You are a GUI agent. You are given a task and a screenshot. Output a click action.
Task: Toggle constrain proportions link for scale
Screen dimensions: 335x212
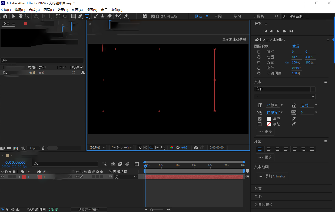pyautogui.click(x=287, y=62)
